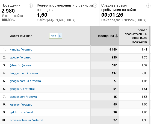Click 'Сайт средн: 00:01:26 (0,00 %)' text

point(124,20)
